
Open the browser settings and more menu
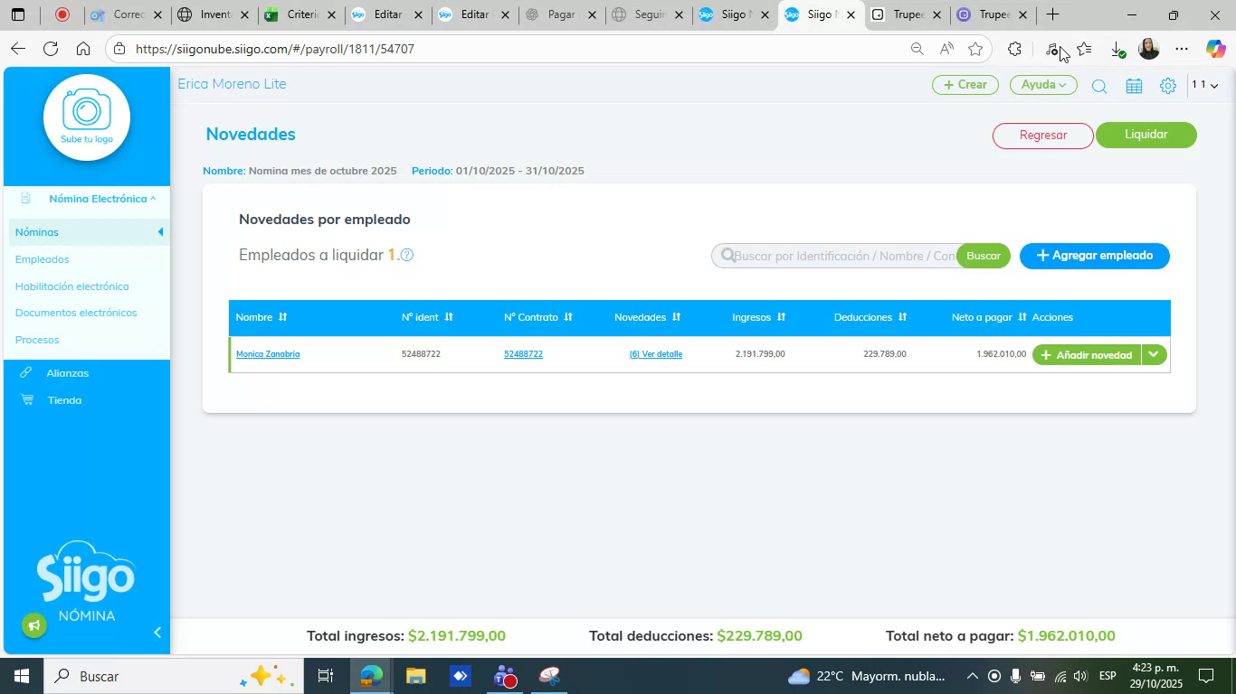pos(1182,49)
